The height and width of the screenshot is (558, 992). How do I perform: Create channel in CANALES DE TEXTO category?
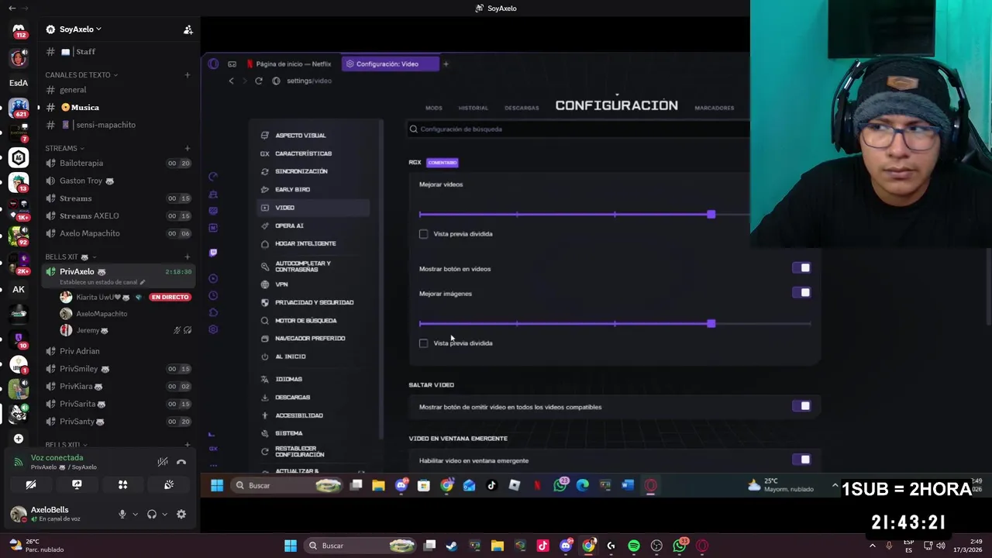(x=187, y=75)
